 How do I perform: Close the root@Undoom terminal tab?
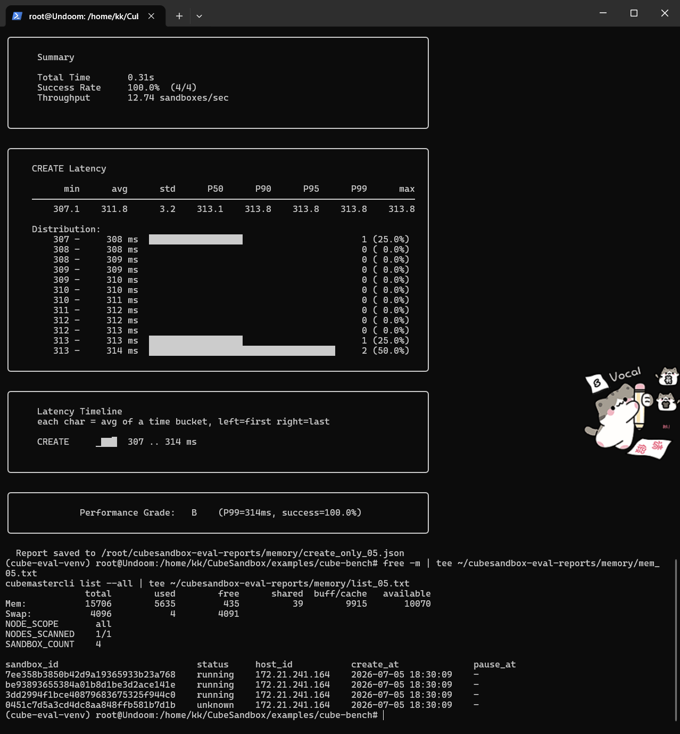151,16
